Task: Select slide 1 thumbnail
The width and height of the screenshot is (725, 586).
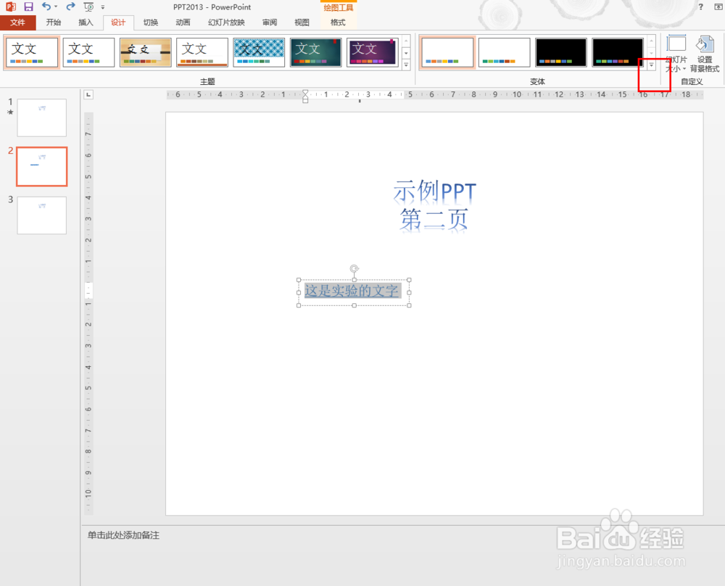Action: (x=41, y=117)
